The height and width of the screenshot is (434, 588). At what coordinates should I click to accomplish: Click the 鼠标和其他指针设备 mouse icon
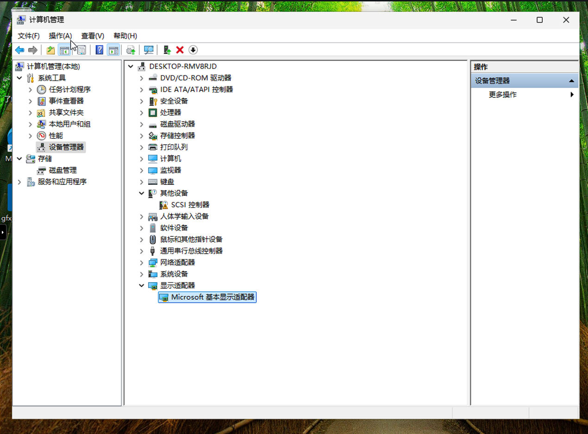click(153, 239)
